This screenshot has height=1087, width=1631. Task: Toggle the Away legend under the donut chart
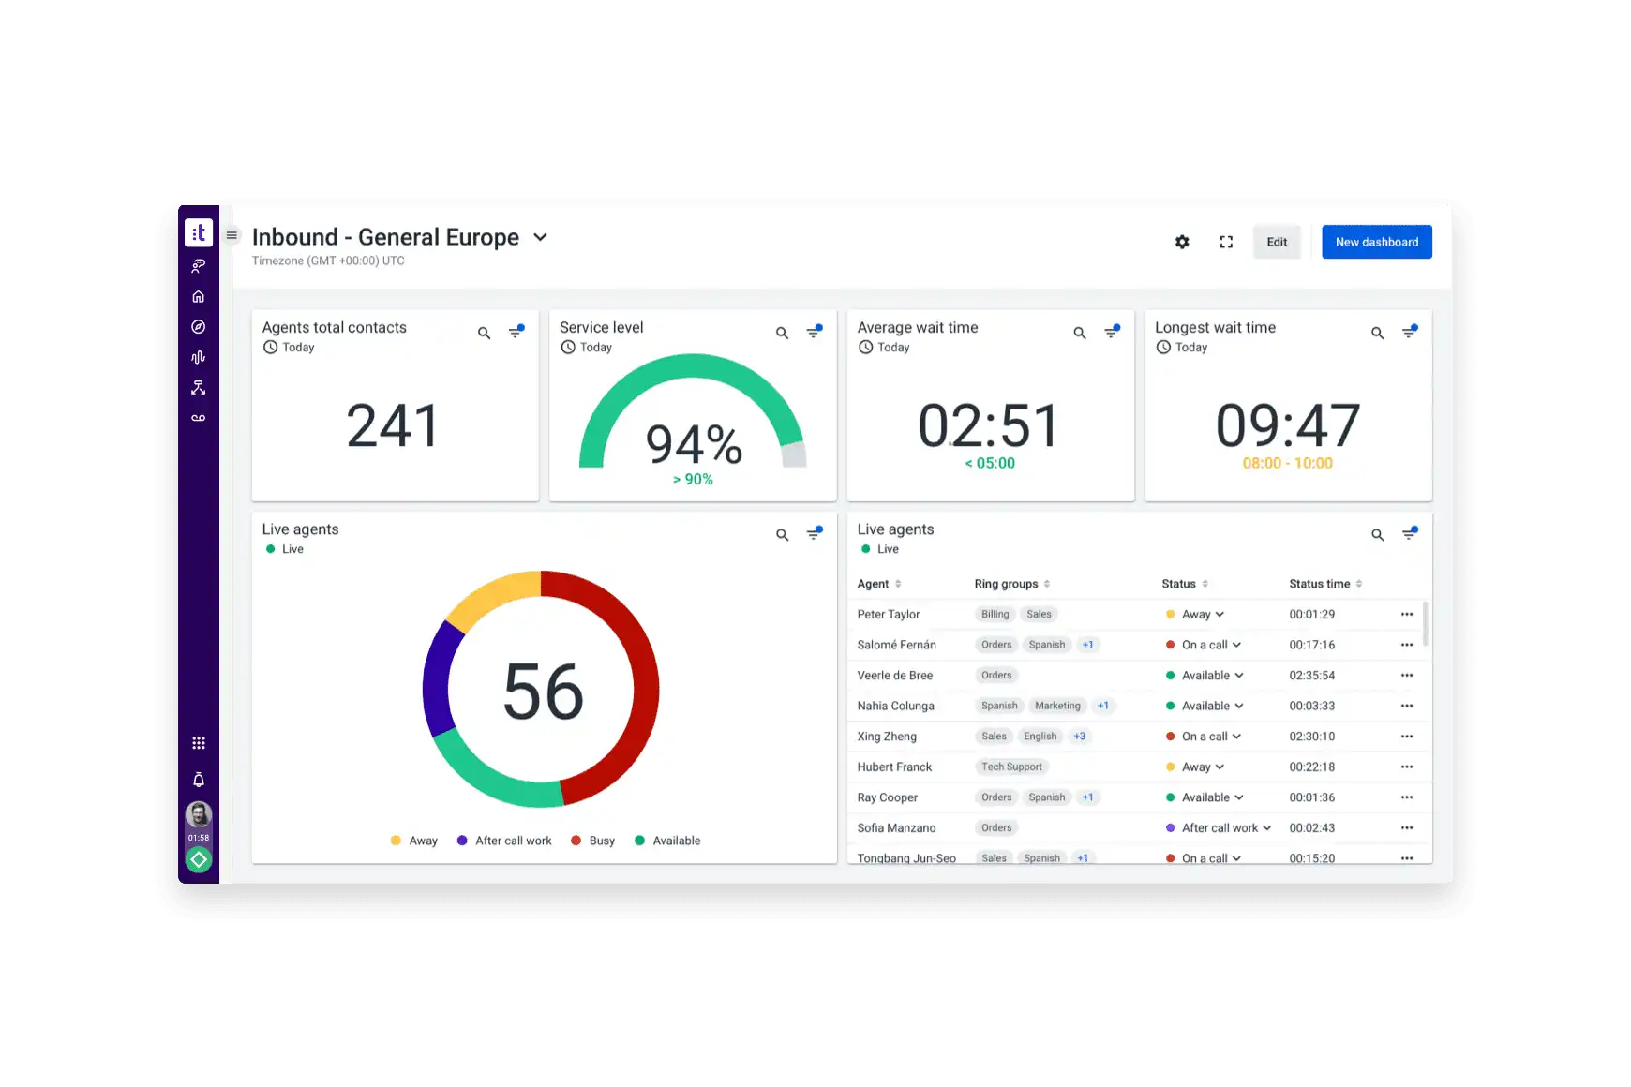(413, 841)
